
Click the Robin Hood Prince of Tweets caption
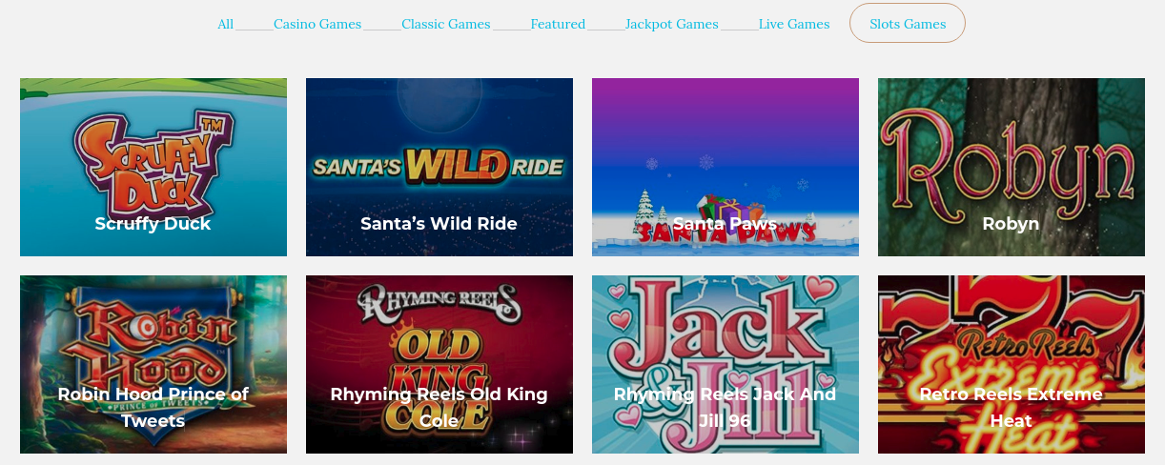(x=153, y=407)
